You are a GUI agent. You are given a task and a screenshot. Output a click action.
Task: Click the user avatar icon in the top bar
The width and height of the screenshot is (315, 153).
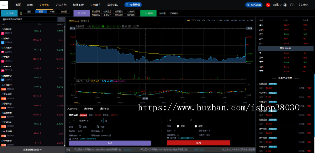click(x=285, y=5)
